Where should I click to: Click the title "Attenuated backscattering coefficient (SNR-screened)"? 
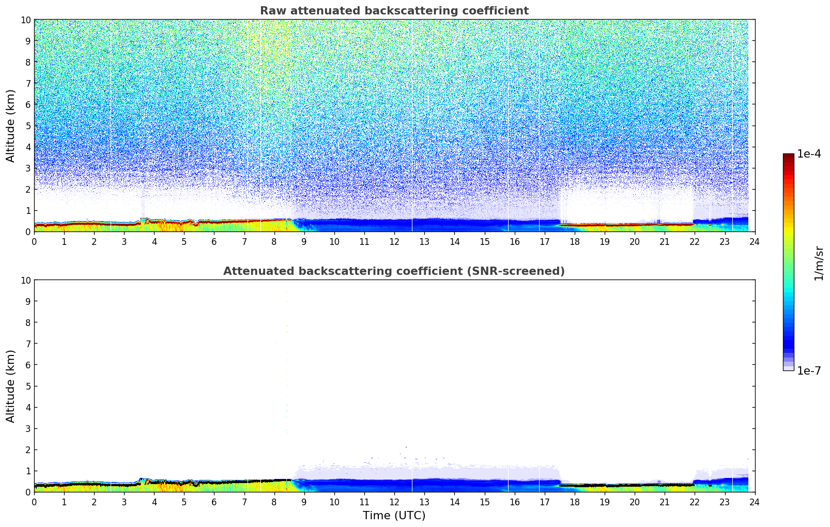pyautogui.click(x=394, y=271)
